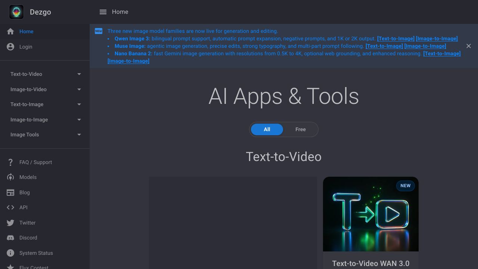The width and height of the screenshot is (478, 269).
Task: Open Image-to-Image menu section
Action: pyautogui.click(x=45, y=120)
